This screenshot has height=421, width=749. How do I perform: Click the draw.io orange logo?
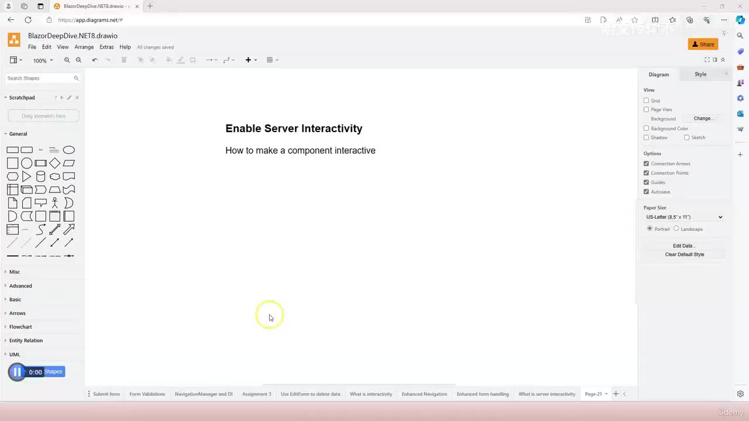[14, 40]
